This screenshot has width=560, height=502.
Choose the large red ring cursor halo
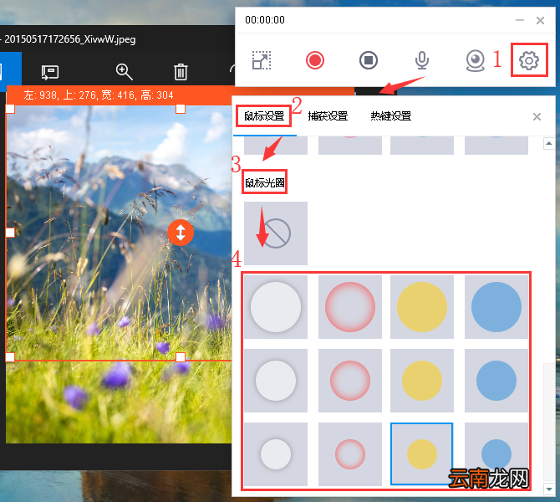(350, 307)
